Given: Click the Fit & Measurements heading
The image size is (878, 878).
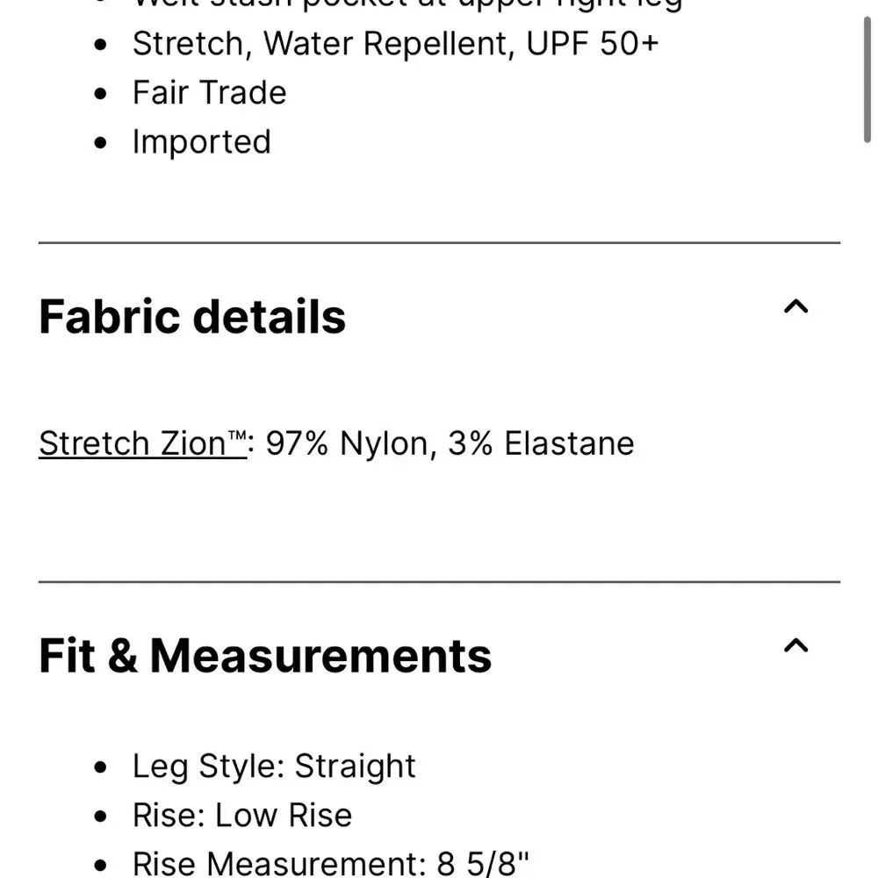Looking at the screenshot, I should (x=264, y=654).
